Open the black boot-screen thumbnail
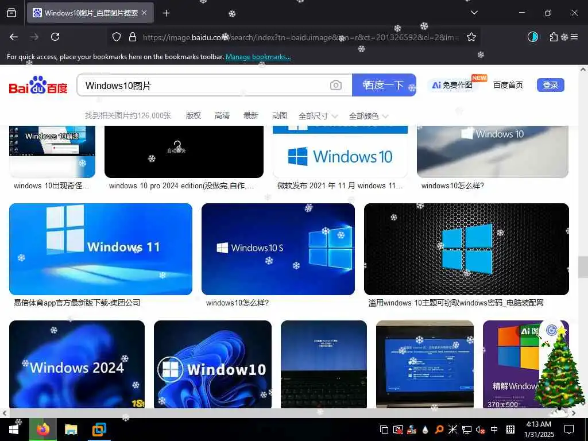 coord(184,152)
